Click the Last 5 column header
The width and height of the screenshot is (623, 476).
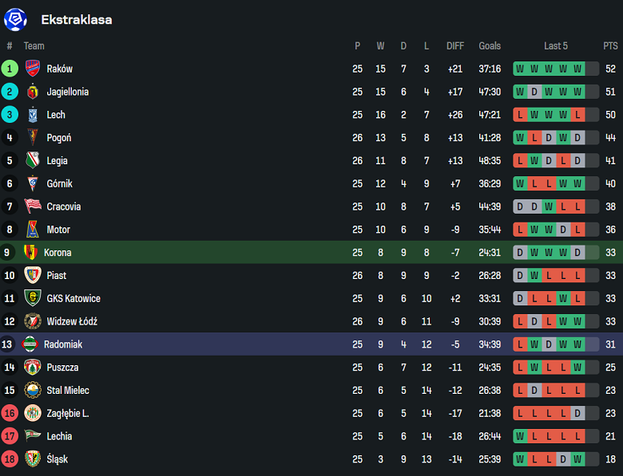click(x=556, y=46)
